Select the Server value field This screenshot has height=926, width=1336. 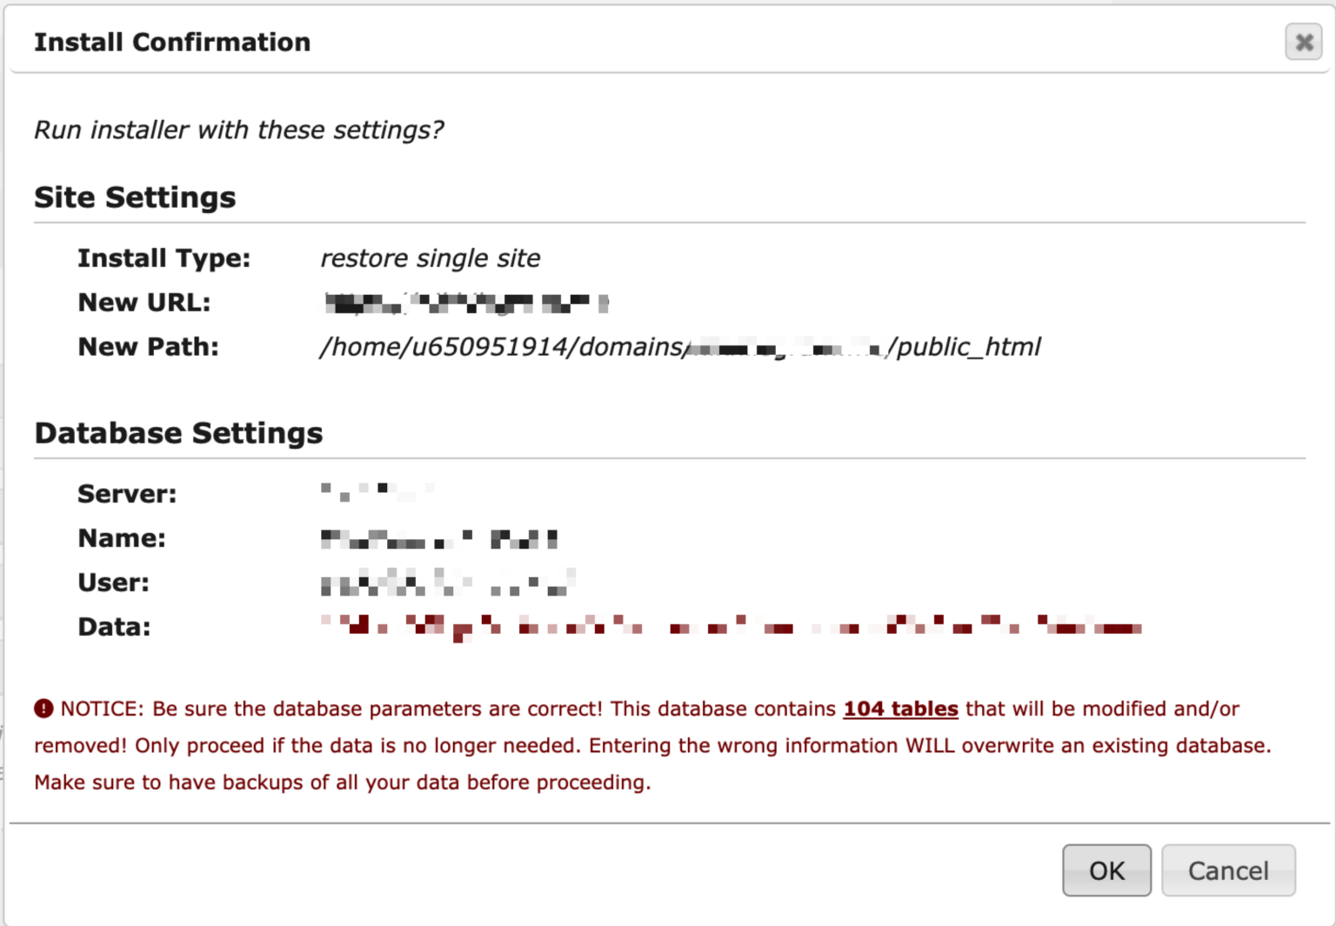click(378, 493)
